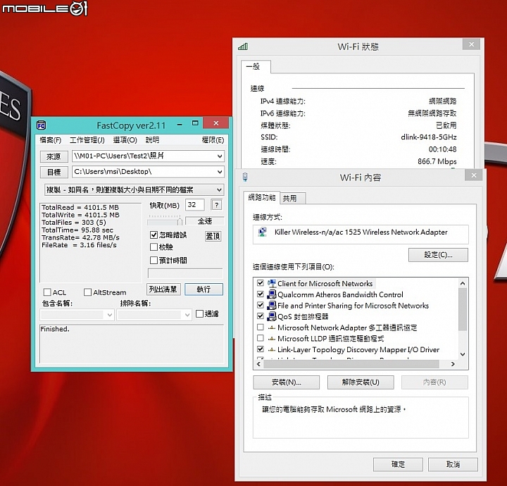507x486 pixels.
Task: Select File and Printer Sharing for Microsoft Networks
Action: click(x=353, y=306)
